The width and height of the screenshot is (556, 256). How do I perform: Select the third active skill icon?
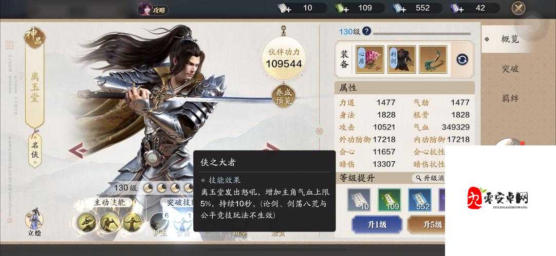[132, 222]
